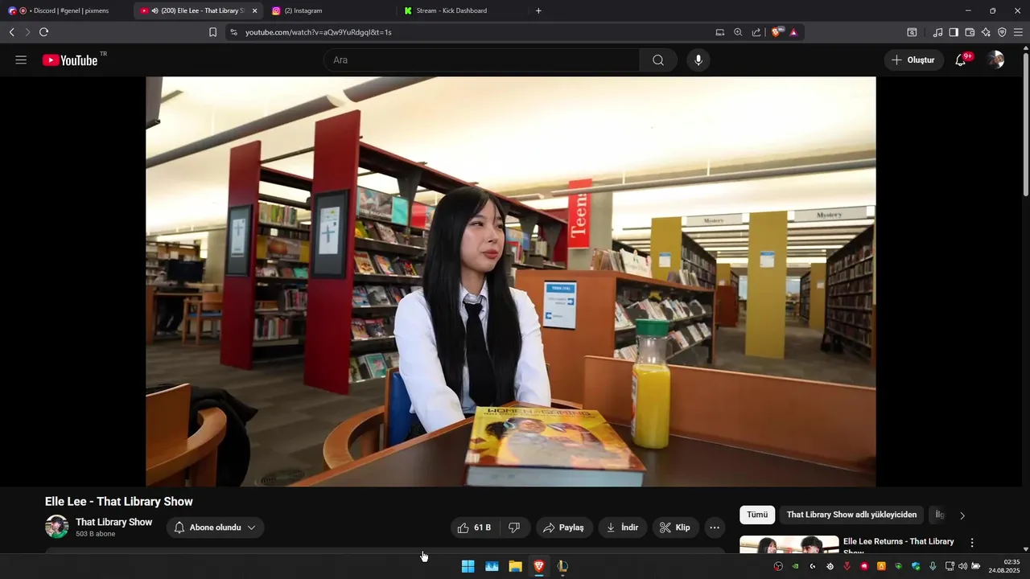The width and height of the screenshot is (1030, 579).
Task: Start voice search with the microphone button
Action: (x=698, y=60)
